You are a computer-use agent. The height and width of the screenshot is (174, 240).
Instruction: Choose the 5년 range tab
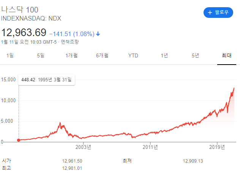[196, 55]
